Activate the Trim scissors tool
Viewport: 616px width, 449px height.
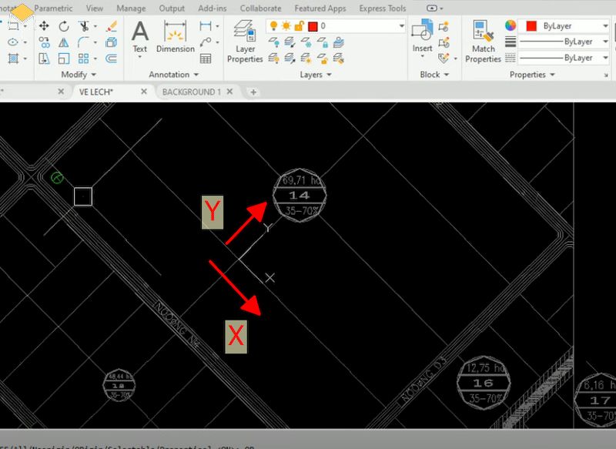(x=83, y=26)
